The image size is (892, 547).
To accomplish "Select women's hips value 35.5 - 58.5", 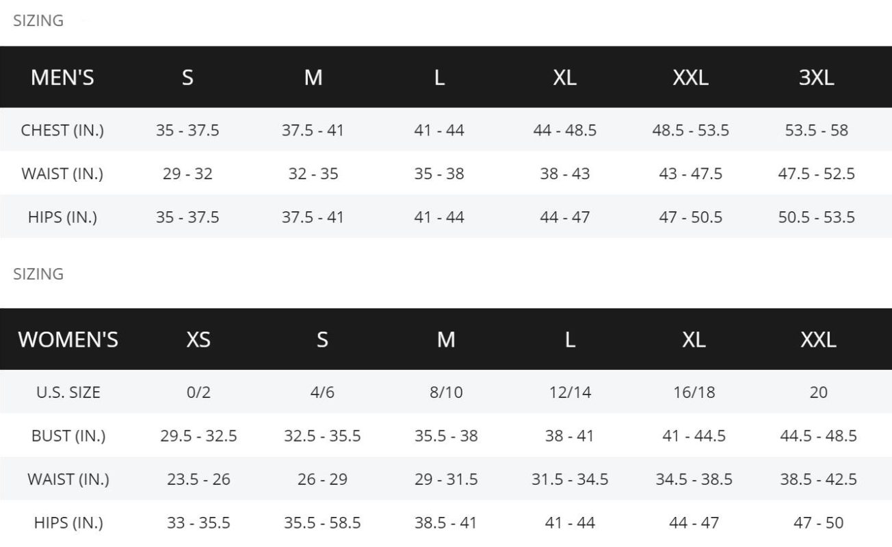I will click(322, 524).
